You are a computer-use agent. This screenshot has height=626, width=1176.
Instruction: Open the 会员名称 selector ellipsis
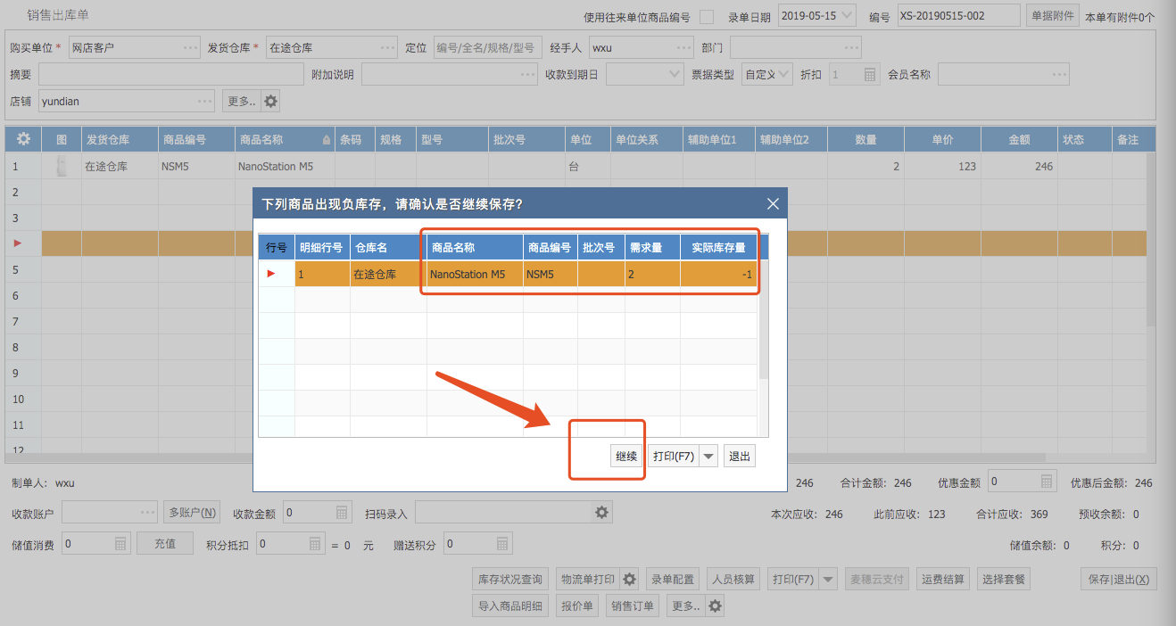(x=1059, y=75)
